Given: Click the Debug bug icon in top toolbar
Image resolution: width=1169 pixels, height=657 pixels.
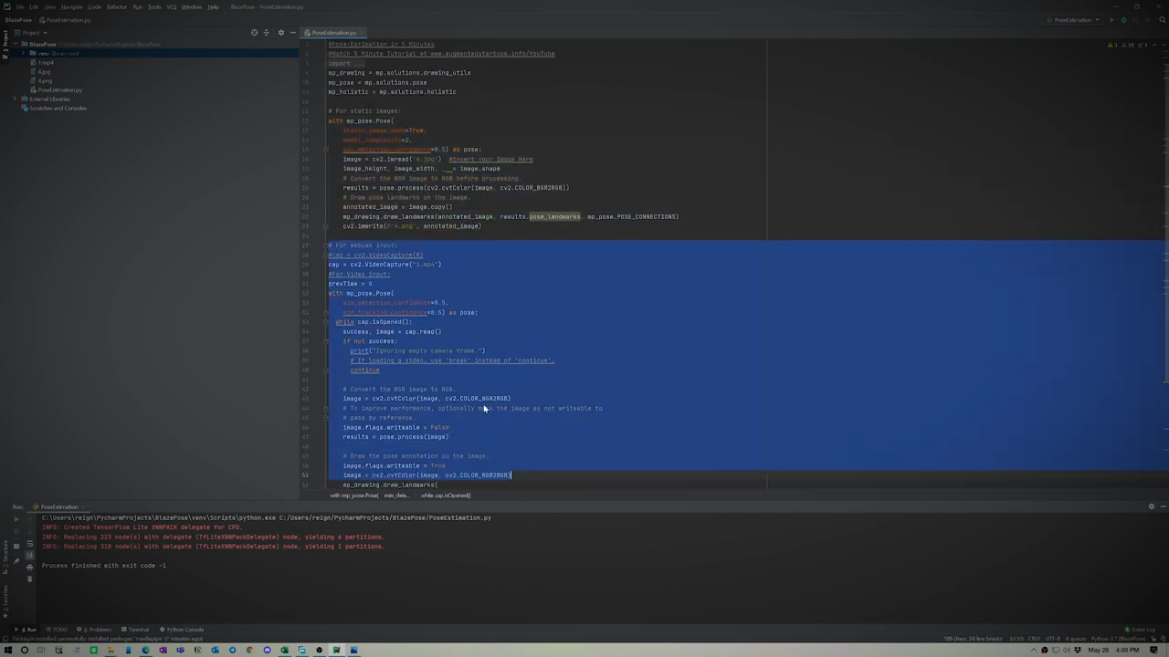Looking at the screenshot, I should pyautogui.click(x=1123, y=19).
